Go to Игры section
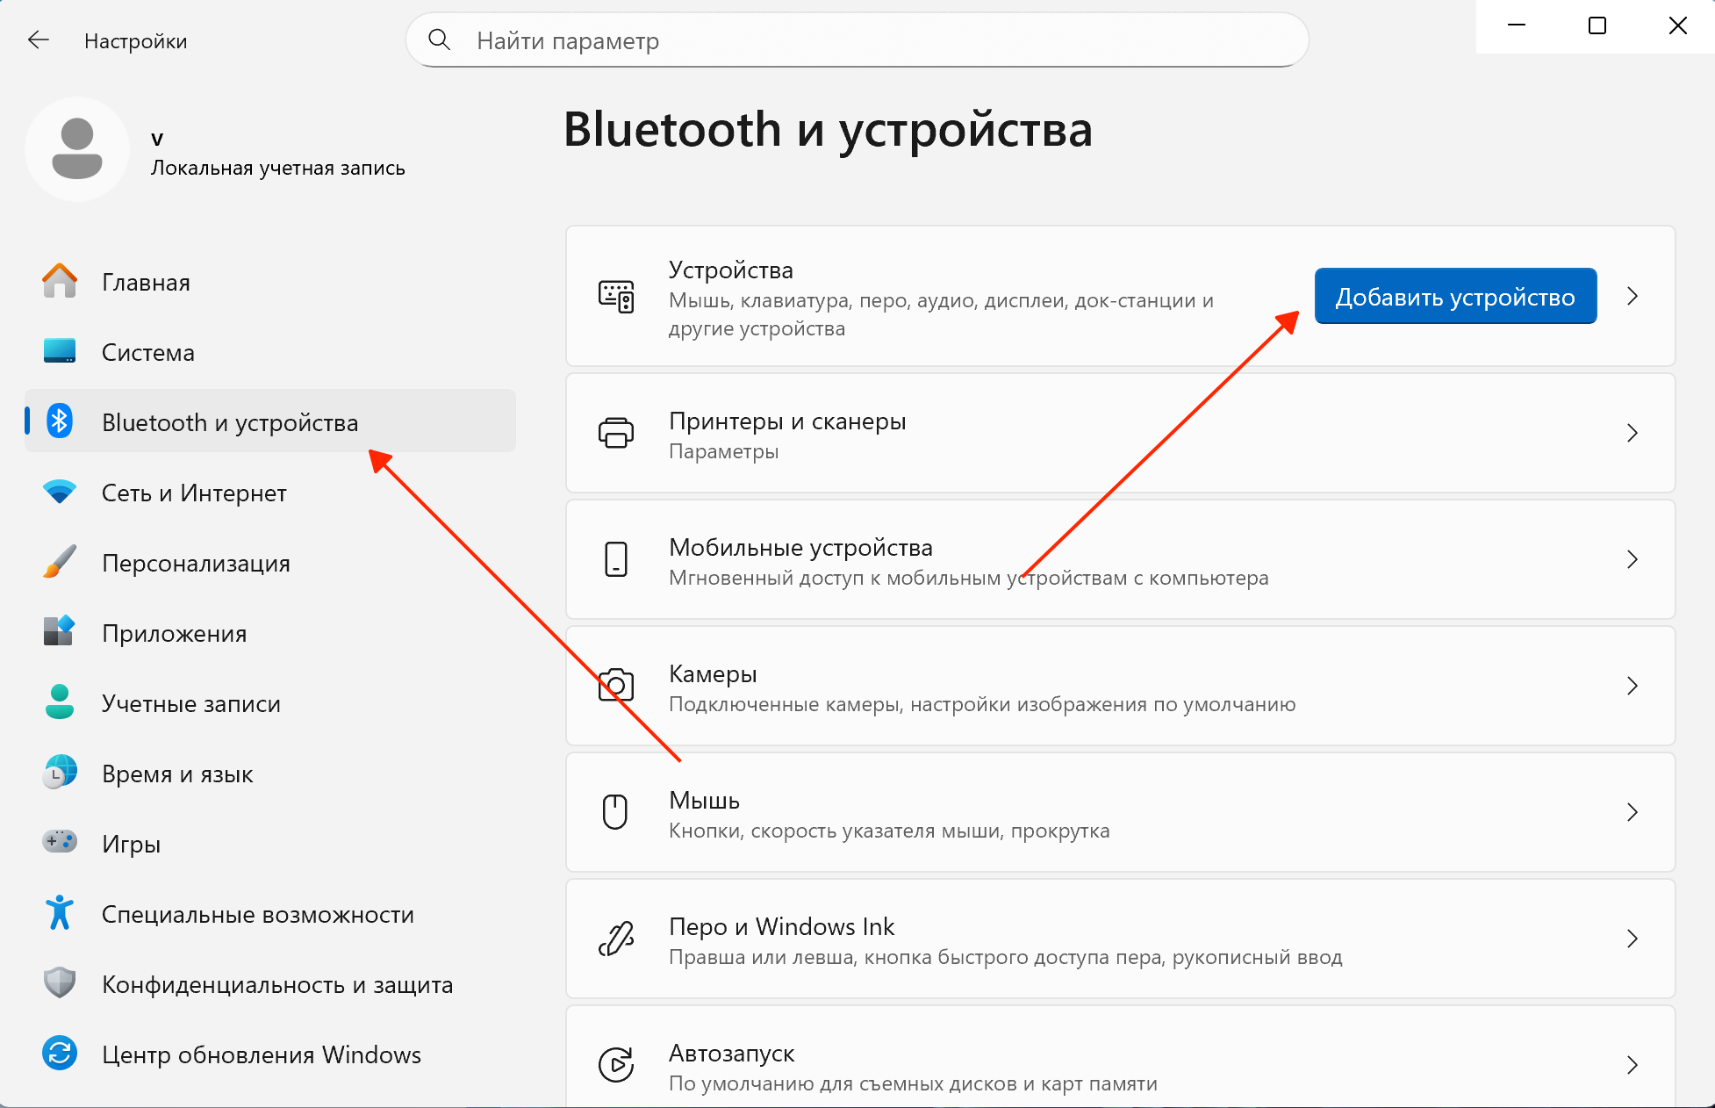 point(270,844)
